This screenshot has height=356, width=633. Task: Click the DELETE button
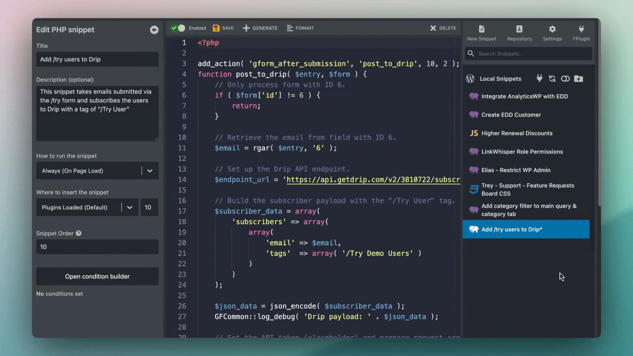click(443, 28)
